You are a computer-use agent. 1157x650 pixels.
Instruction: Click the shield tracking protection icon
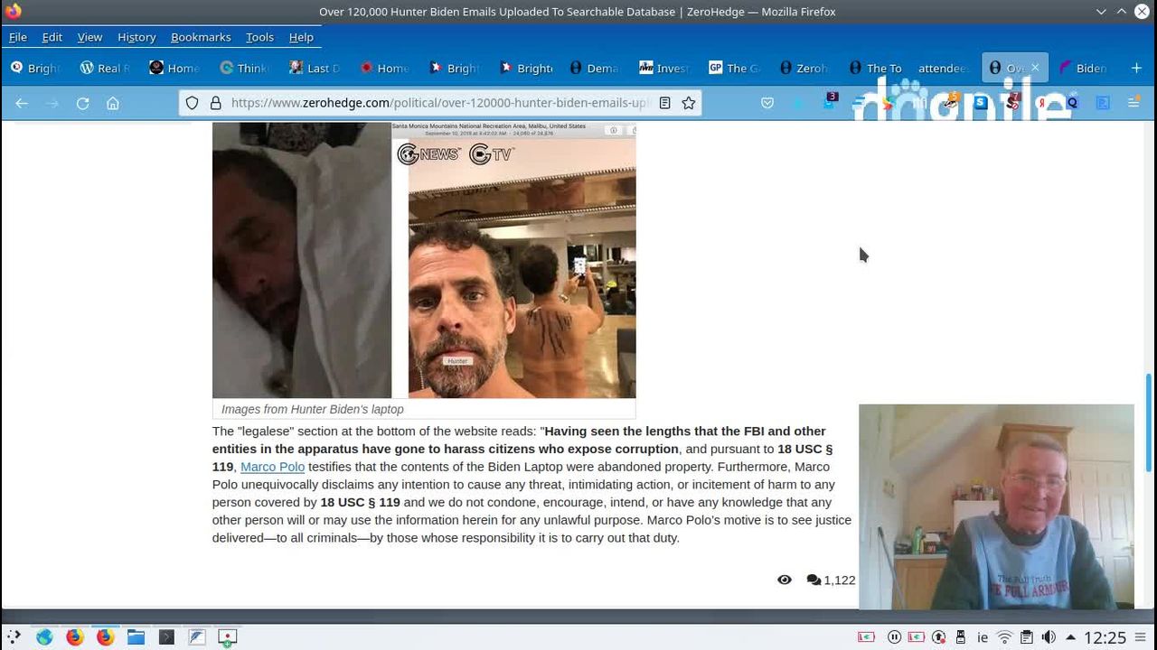pyautogui.click(x=192, y=103)
